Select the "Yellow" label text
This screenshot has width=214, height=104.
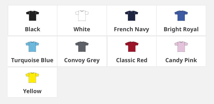pos(32,91)
